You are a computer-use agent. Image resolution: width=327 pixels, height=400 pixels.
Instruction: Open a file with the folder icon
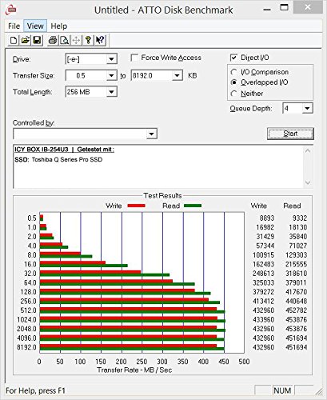coord(26,41)
